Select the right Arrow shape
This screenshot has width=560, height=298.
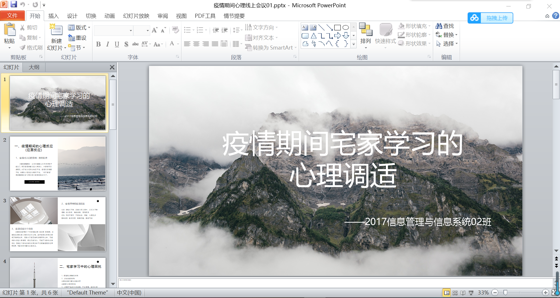coord(337,36)
